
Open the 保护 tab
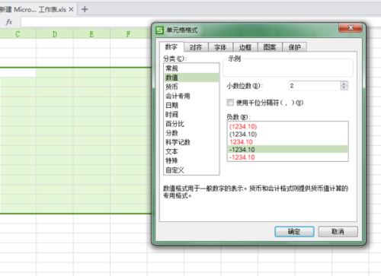(x=294, y=47)
